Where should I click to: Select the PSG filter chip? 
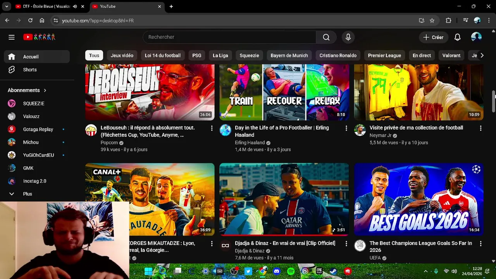[x=197, y=55]
